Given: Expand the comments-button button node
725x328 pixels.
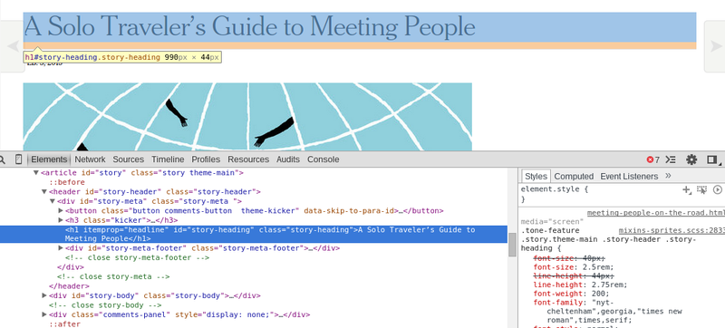Looking at the screenshot, I should click(x=61, y=210).
